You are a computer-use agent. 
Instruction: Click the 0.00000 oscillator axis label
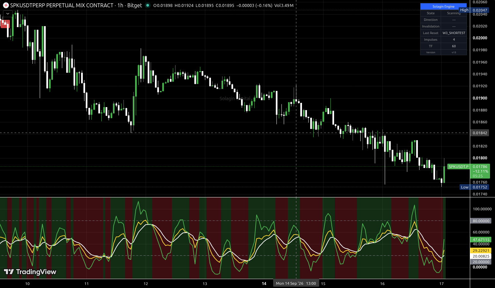point(480,267)
